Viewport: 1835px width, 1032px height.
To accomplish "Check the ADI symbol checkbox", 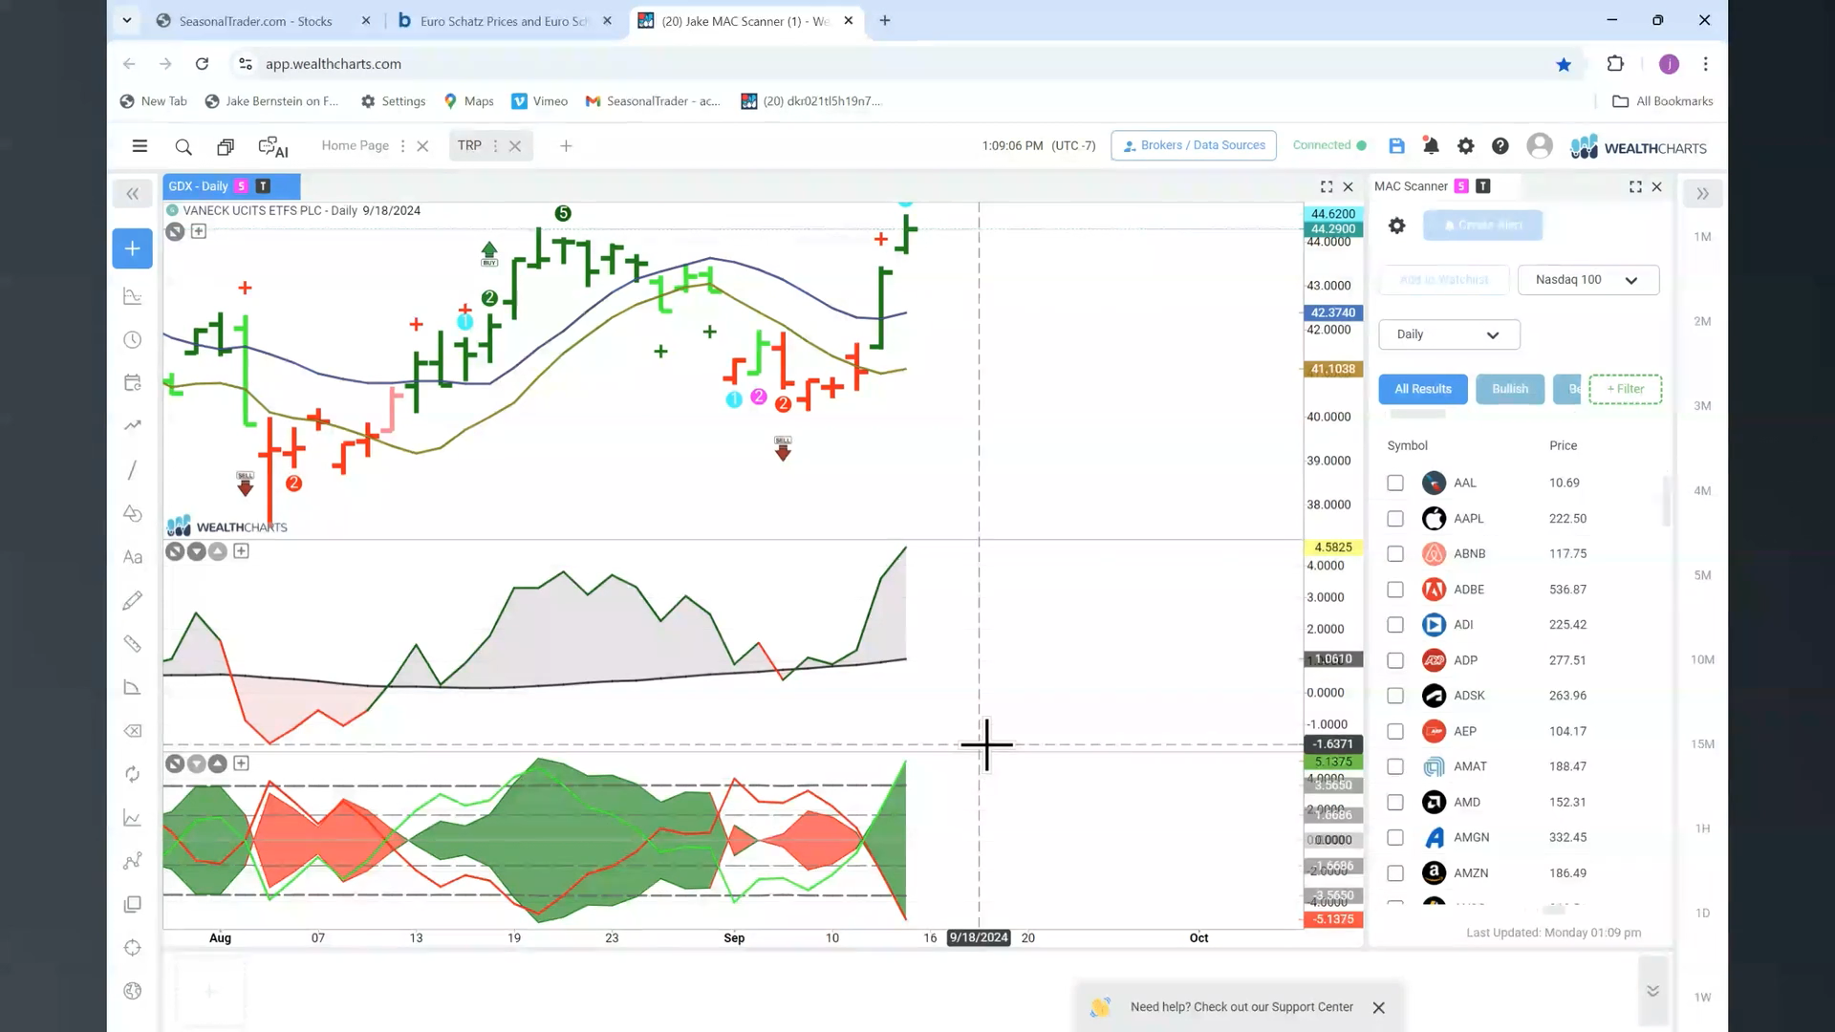I will (x=1395, y=625).
